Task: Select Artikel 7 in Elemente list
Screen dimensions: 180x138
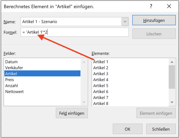Action: (101, 98)
